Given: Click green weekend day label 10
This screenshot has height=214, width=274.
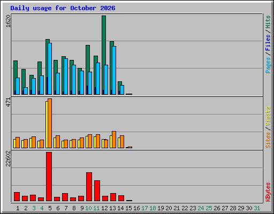Looking at the screenshot, I should (x=88, y=208).
